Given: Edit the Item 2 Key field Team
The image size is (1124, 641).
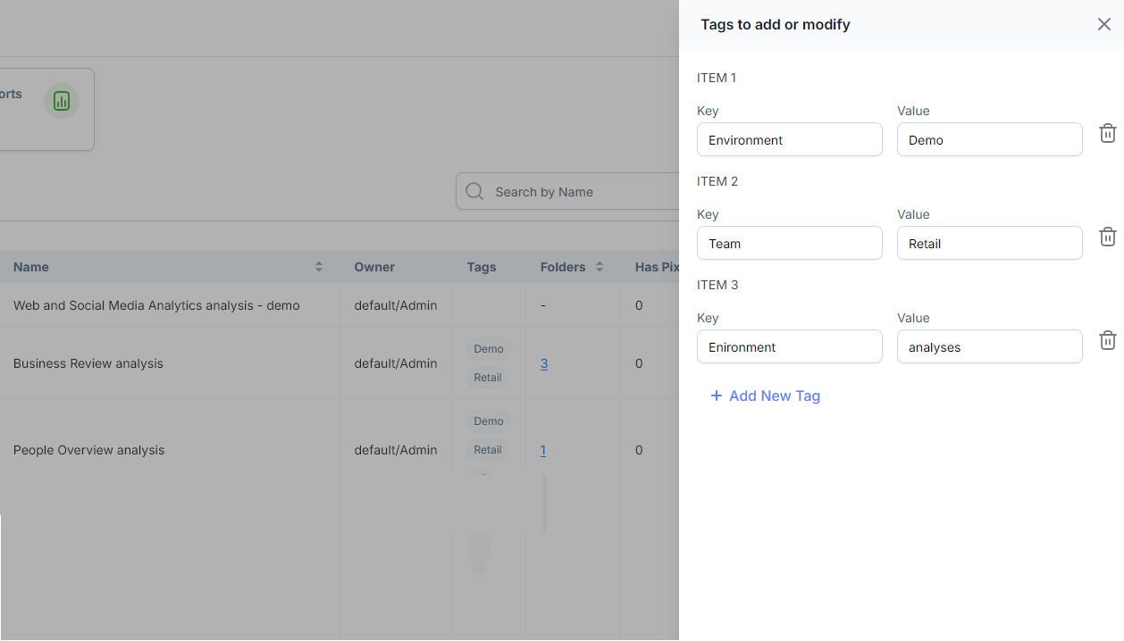Looking at the screenshot, I should pyautogui.click(x=790, y=243).
